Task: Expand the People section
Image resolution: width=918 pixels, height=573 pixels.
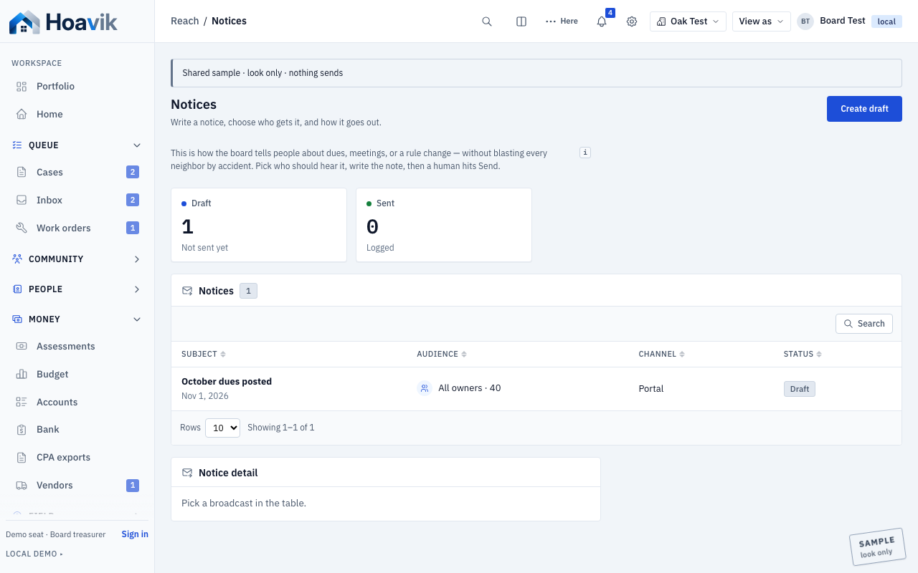Action: pyautogui.click(x=137, y=289)
